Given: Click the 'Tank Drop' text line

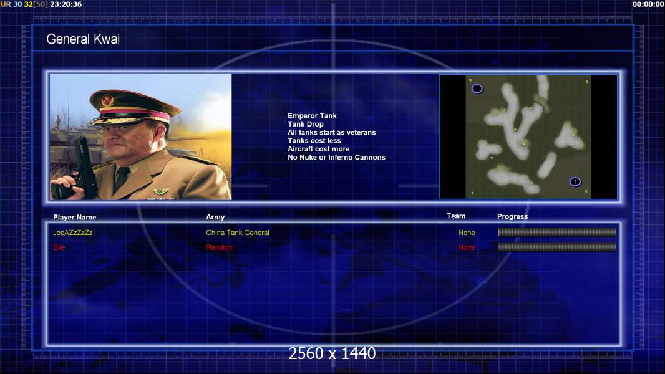Looking at the screenshot, I should pyautogui.click(x=305, y=124).
